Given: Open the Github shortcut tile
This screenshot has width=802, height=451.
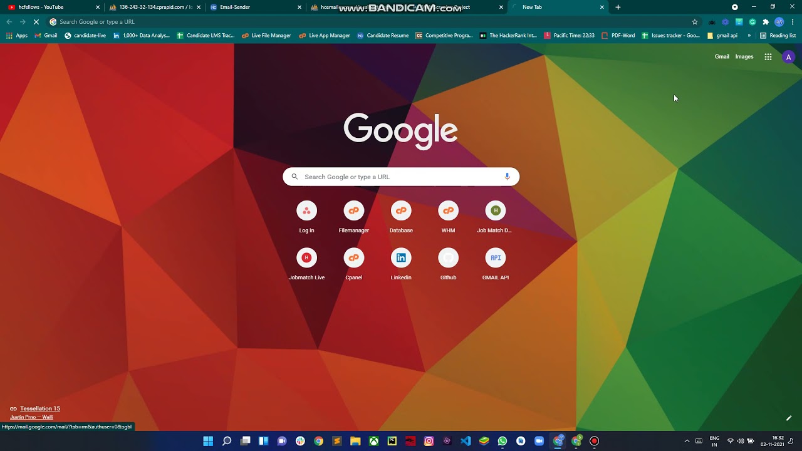Looking at the screenshot, I should coord(448,264).
